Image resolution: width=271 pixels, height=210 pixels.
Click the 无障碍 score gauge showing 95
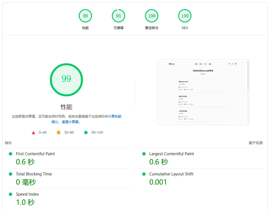click(118, 16)
